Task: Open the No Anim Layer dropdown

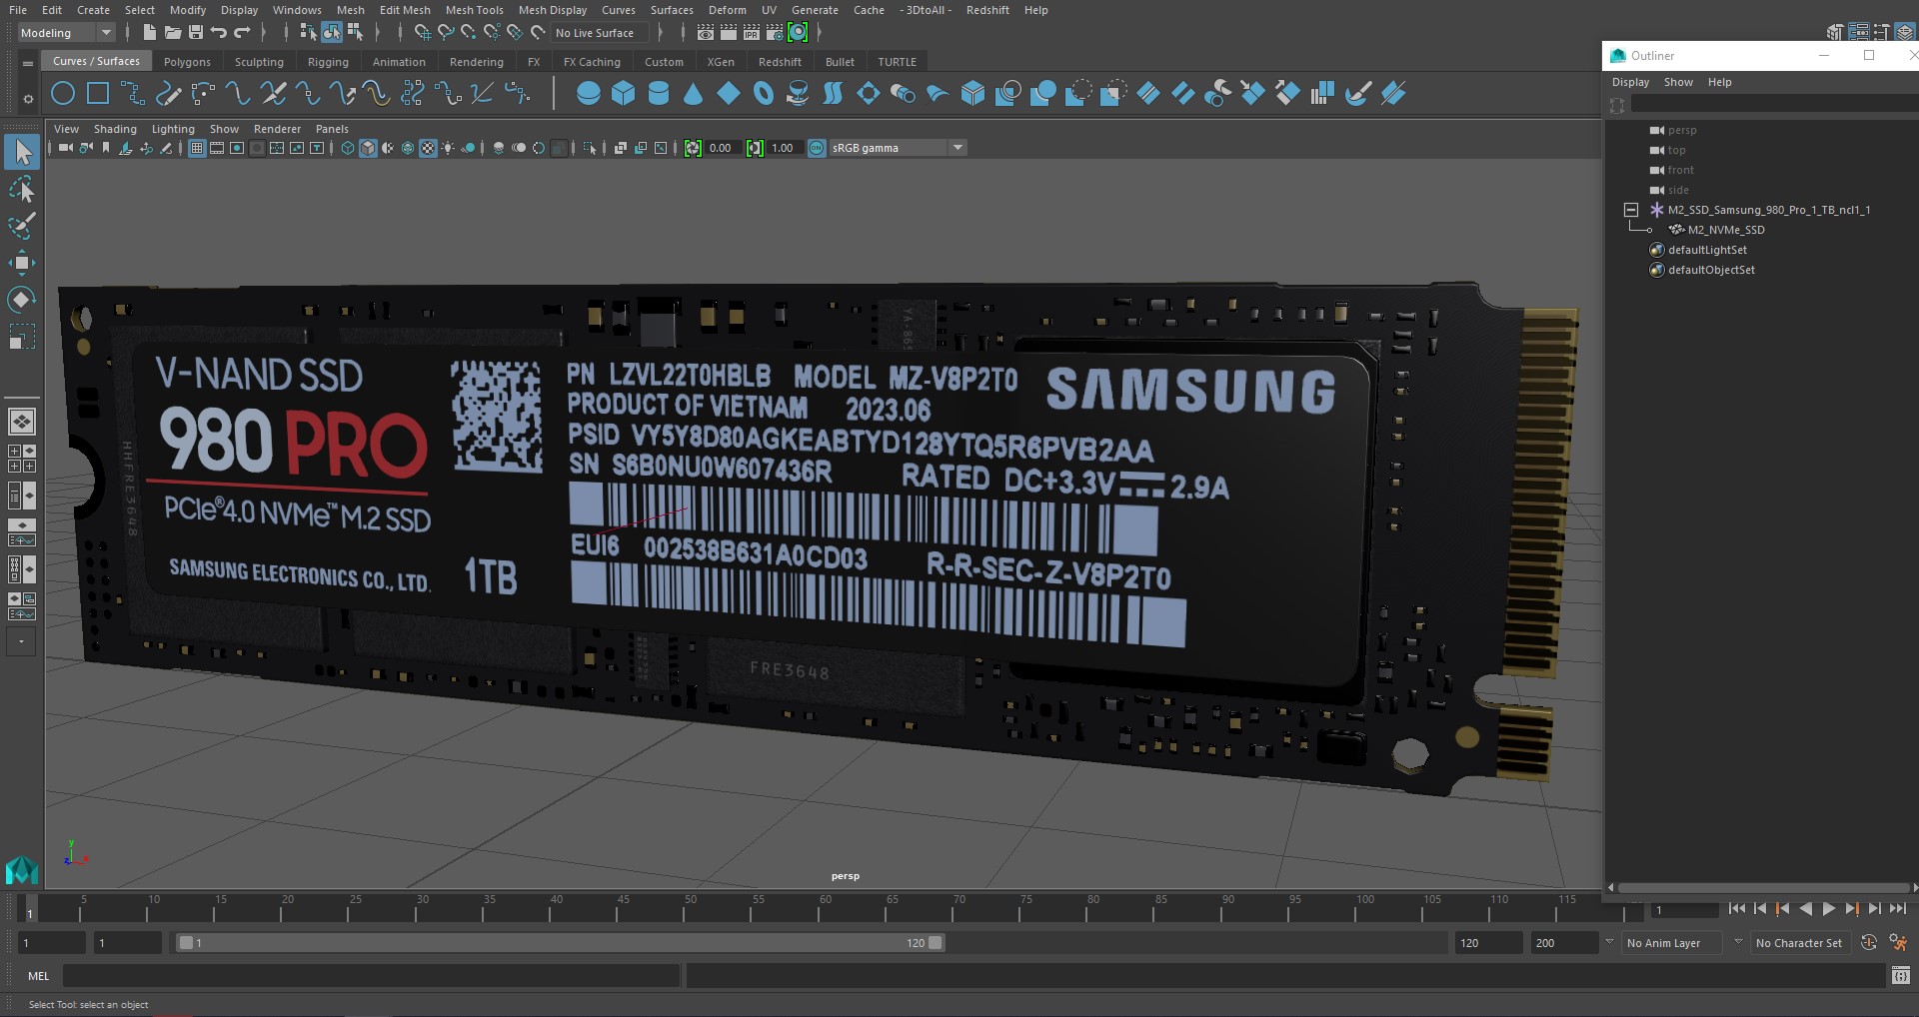Action: 1674,942
